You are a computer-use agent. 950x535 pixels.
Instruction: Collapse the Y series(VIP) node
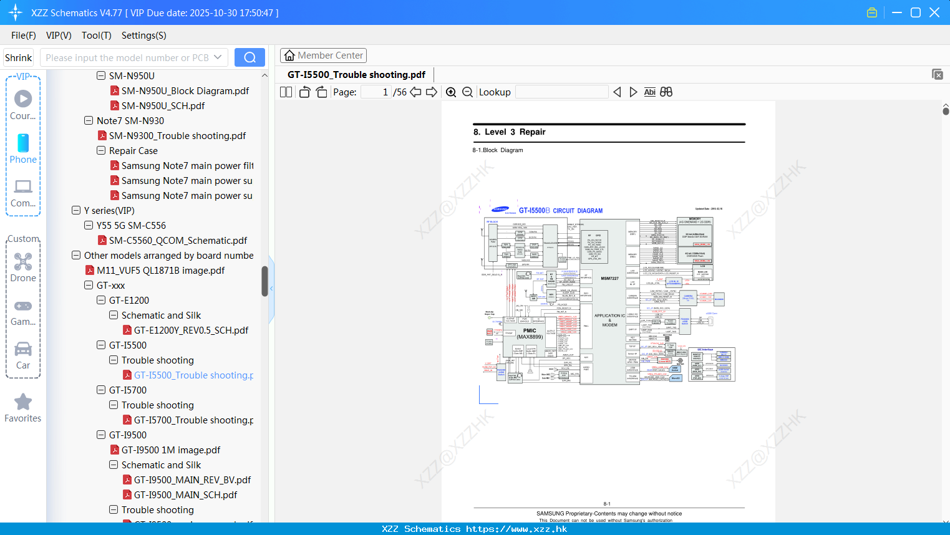click(x=76, y=210)
